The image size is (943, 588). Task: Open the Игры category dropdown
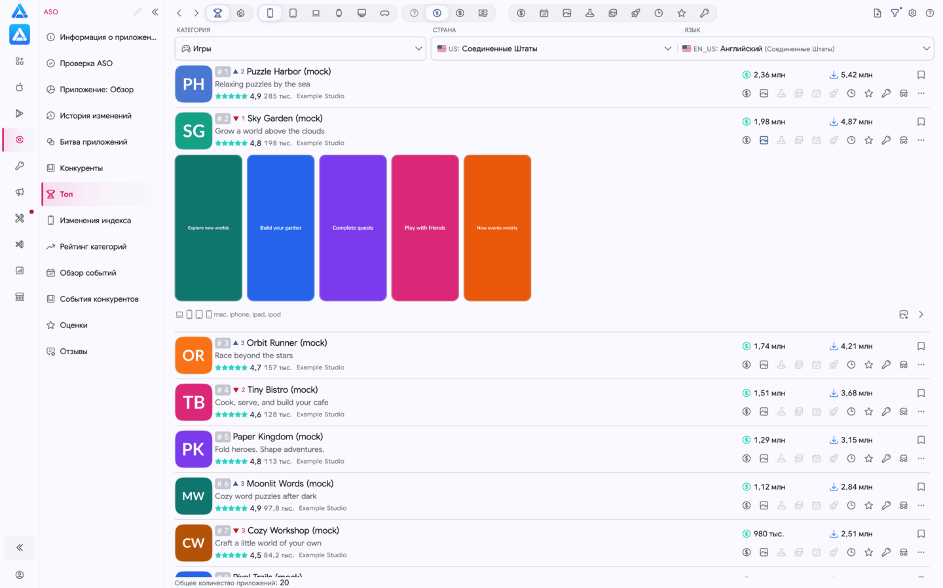[301, 48]
